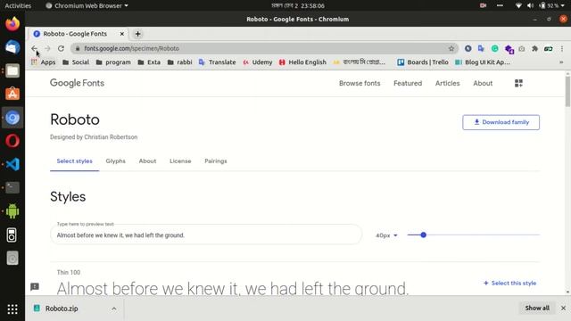The image size is (571, 321).
Task: Select the Thin 100 style
Action: [x=509, y=284]
